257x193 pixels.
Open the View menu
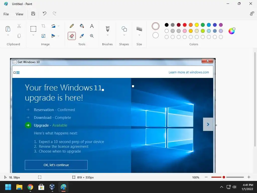click(20, 14)
